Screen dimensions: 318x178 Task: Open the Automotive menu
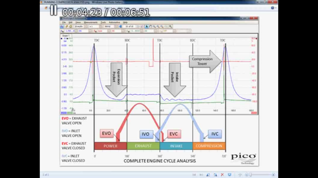[x=114, y=22]
